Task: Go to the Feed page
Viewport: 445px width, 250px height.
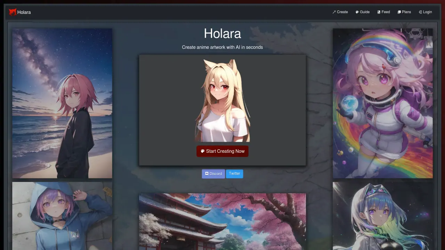Action: (x=383, y=12)
